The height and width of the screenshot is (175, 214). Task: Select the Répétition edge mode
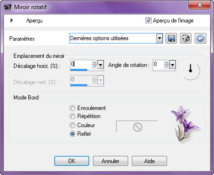tap(72, 116)
